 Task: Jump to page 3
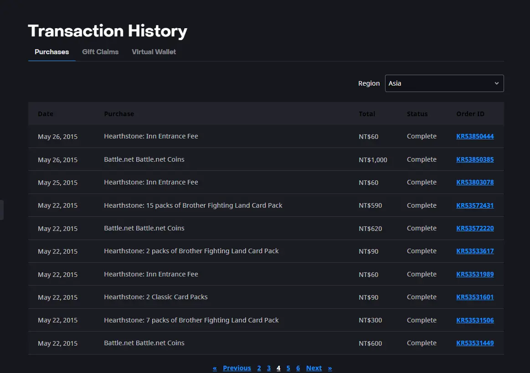269,368
